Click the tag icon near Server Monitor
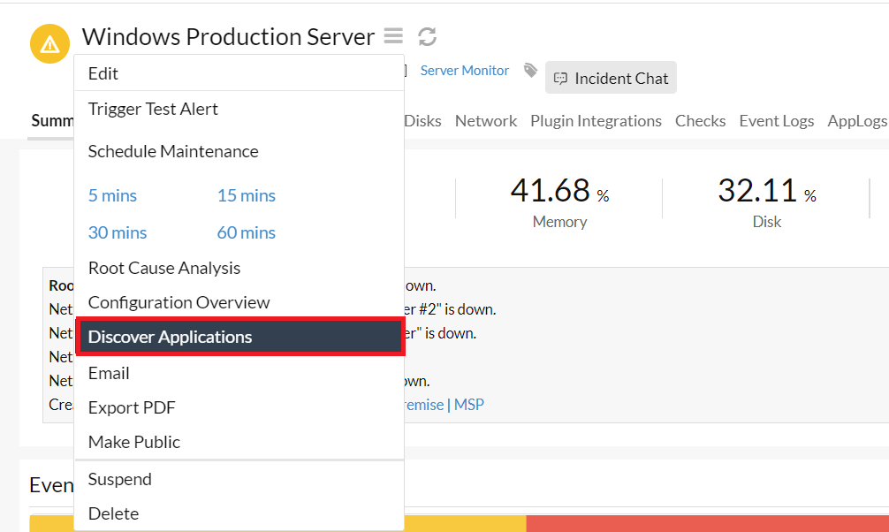 click(x=530, y=70)
